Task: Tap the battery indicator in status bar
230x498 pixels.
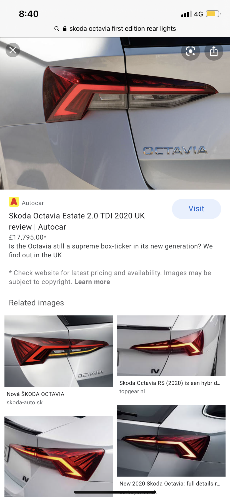Action: 213,14
